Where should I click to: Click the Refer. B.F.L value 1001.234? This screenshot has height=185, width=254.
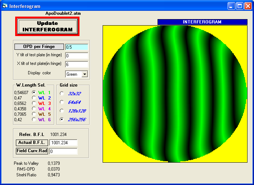coord(58,135)
